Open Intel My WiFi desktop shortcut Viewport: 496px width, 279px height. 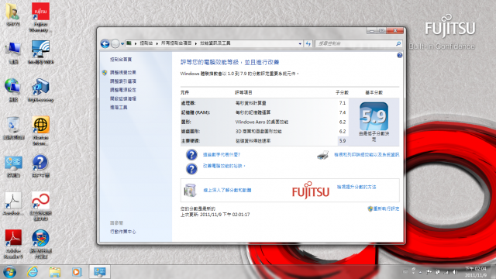pos(40,53)
